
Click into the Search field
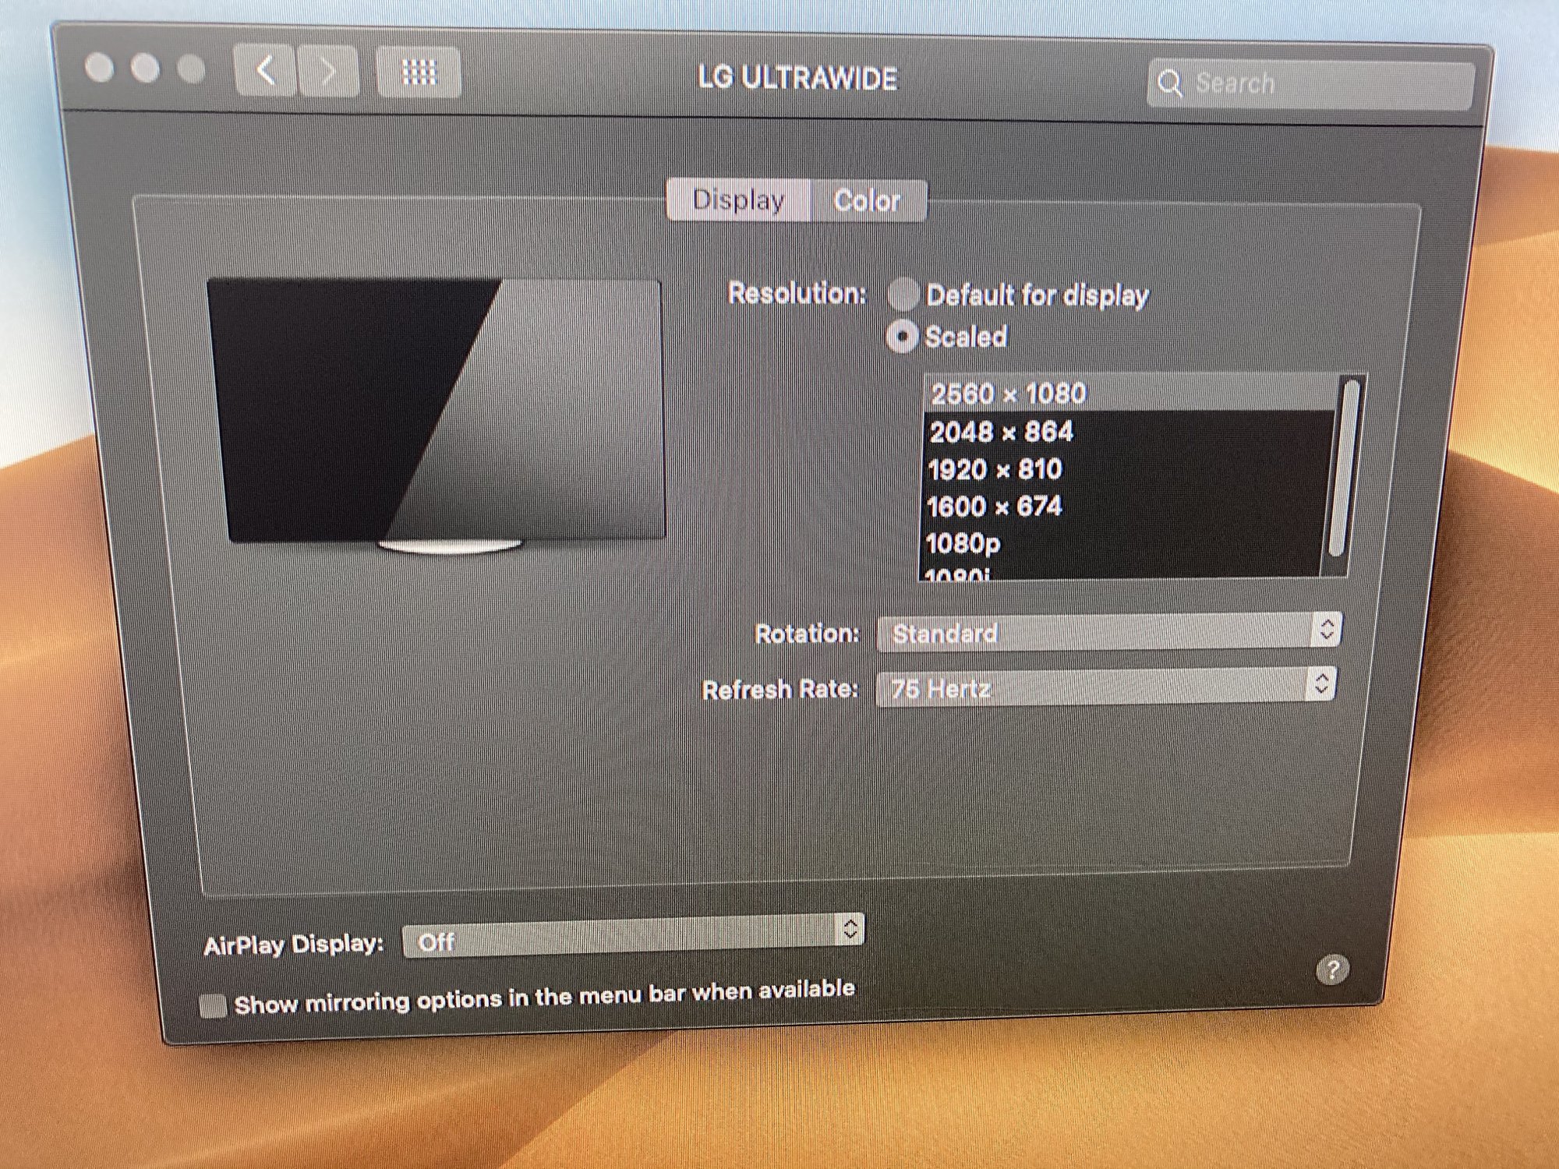(x=1310, y=83)
